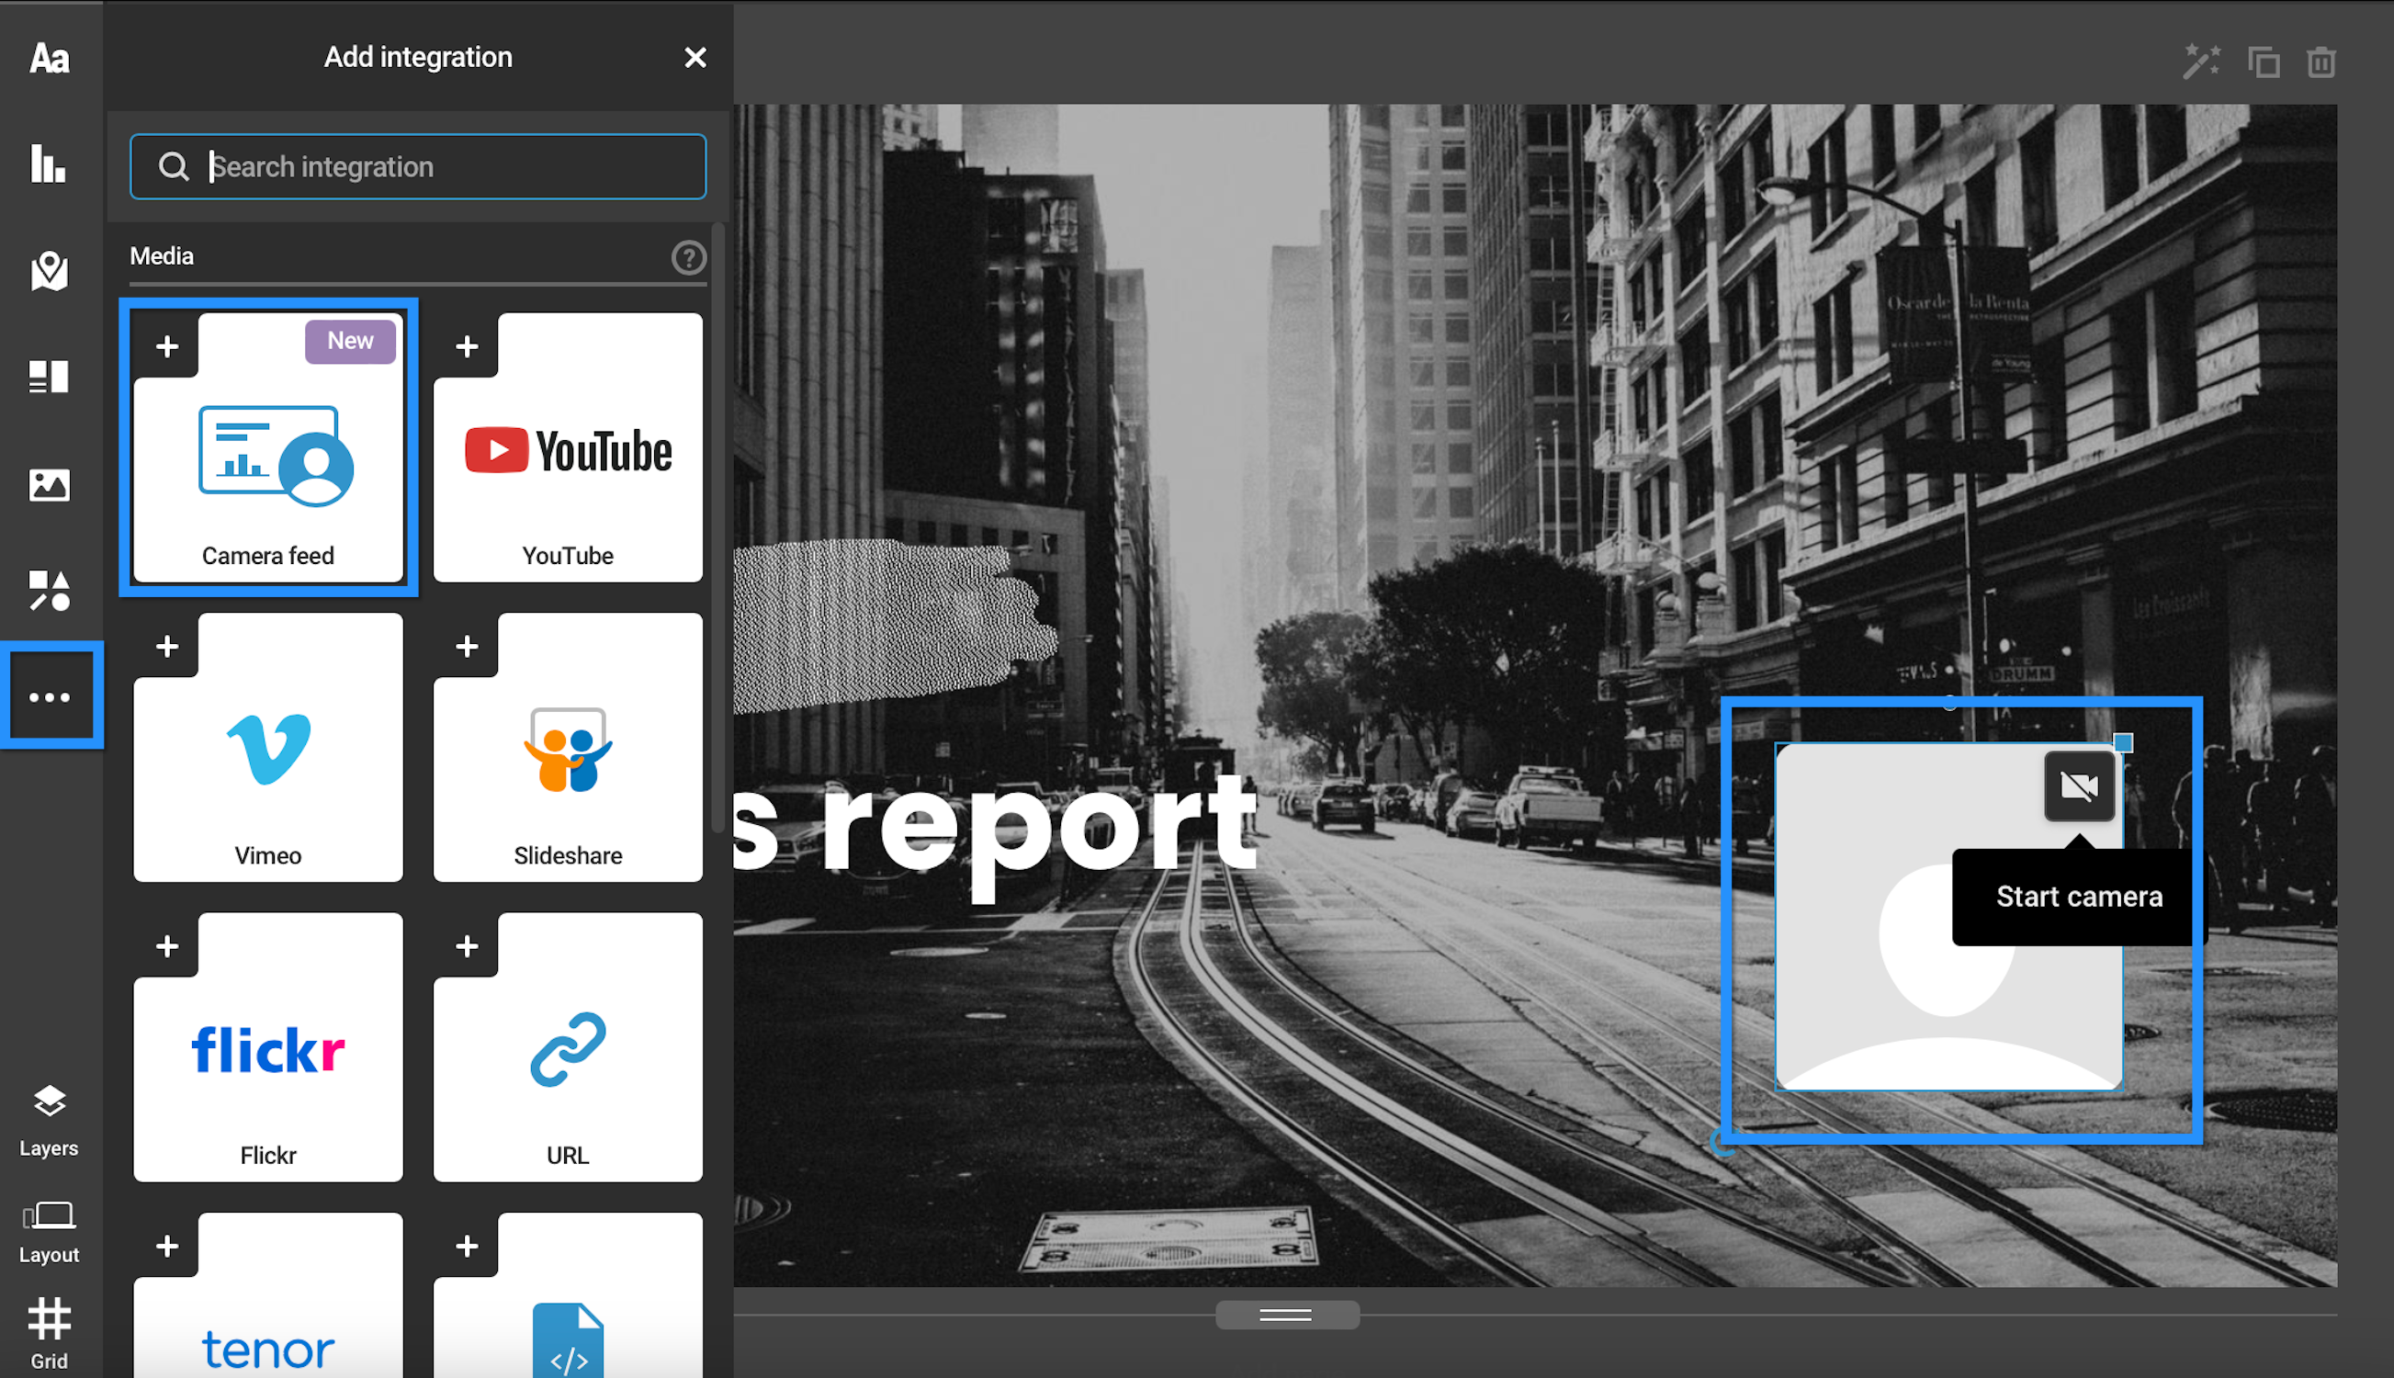Image resolution: width=2394 pixels, height=1378 pixels.
Task: Toggle the Grid option
Action: [50, 1334]
